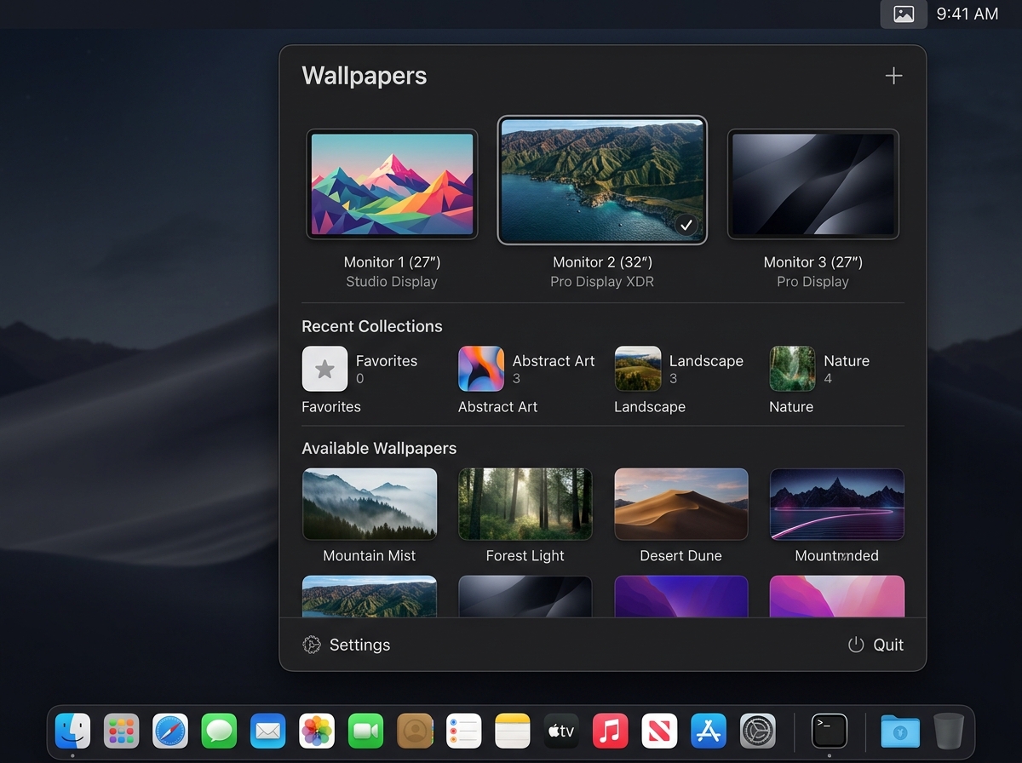The image size is (1022, 763).
Task: Click the "Wallpapers" panel title
Action: click(365, 76)
